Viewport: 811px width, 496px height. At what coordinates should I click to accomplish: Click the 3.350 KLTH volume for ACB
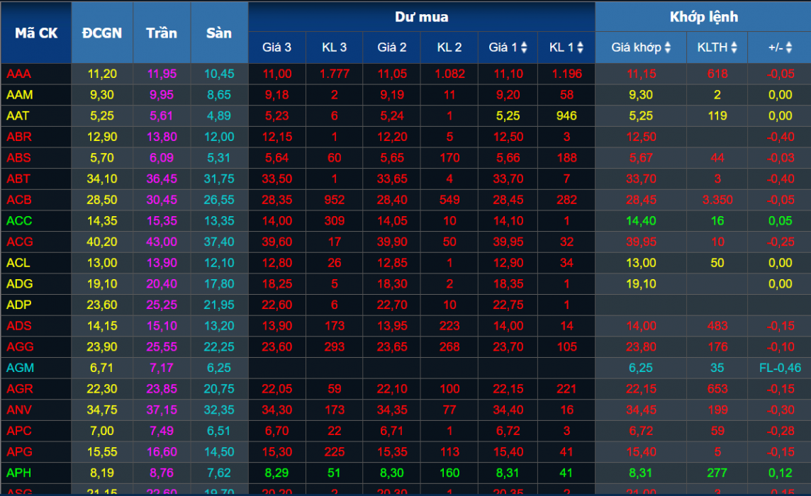pyautogui.click(x=717, y=200)
